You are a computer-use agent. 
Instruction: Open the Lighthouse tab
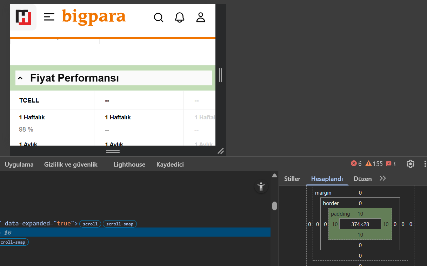(x=129, y=164)
